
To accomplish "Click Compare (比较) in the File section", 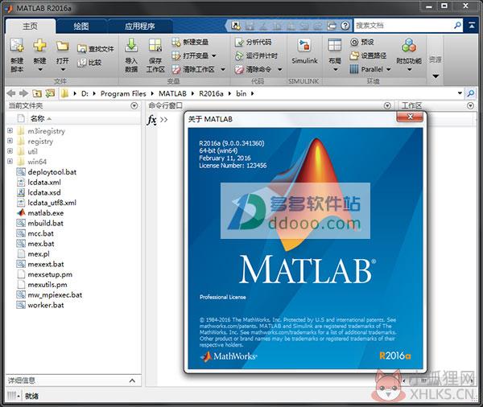I will 89,63.
